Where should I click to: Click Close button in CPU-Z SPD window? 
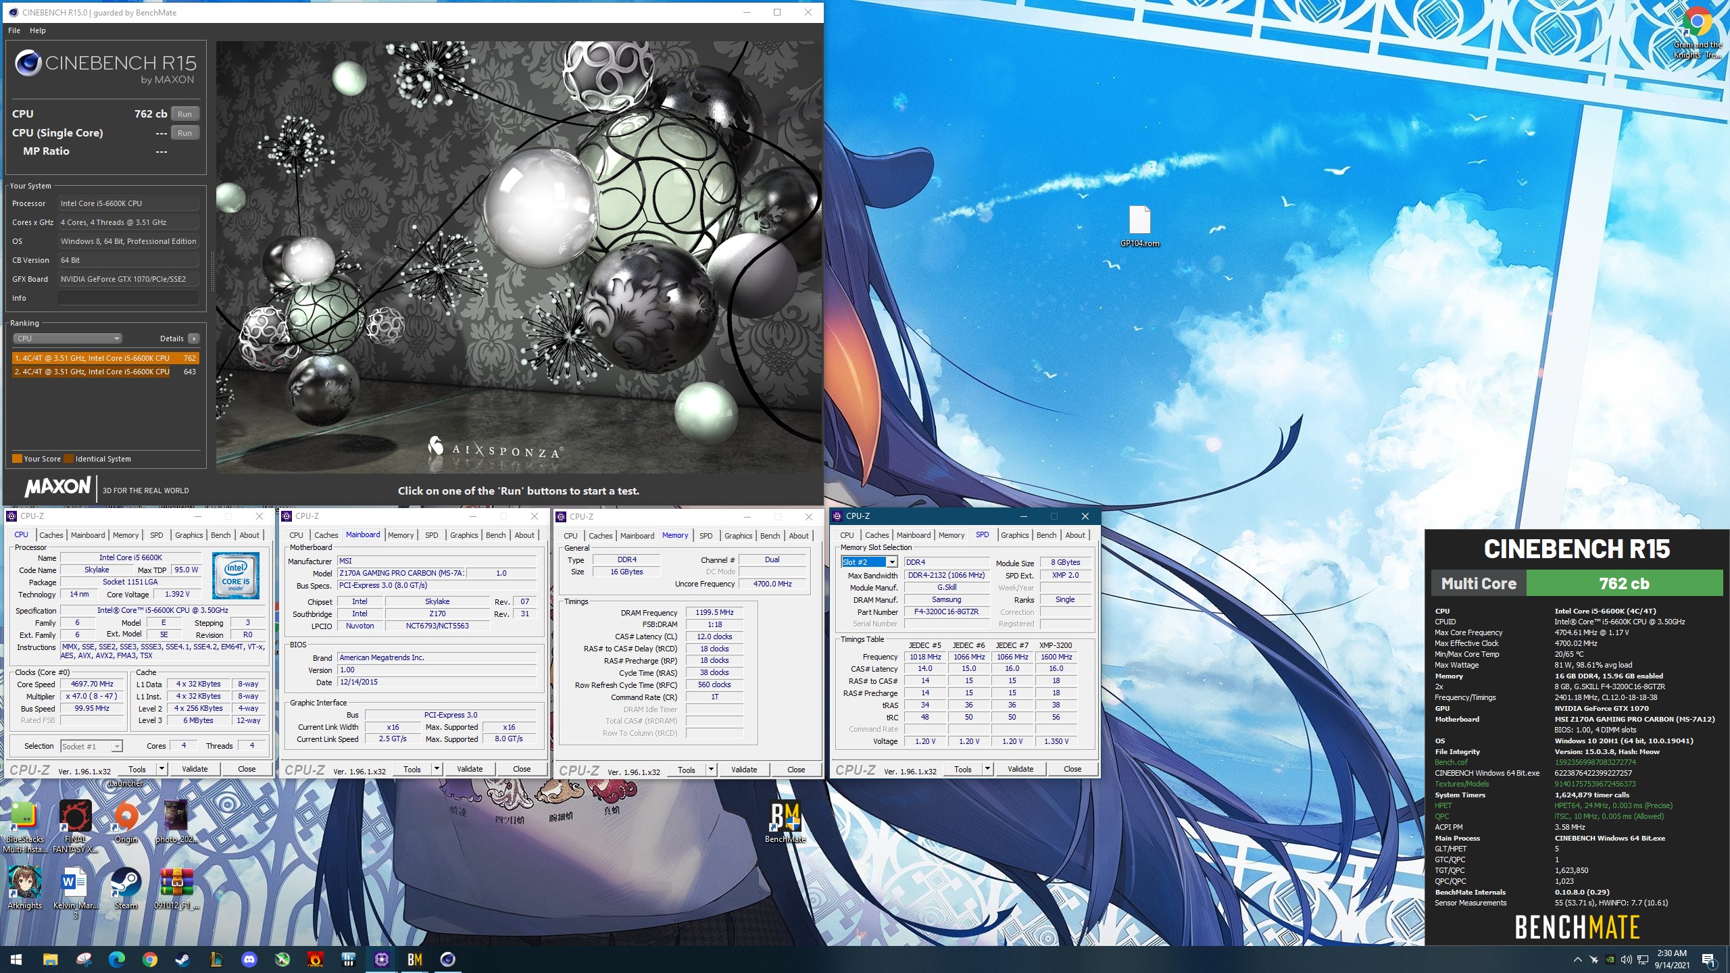click(x=1072, y=769)
